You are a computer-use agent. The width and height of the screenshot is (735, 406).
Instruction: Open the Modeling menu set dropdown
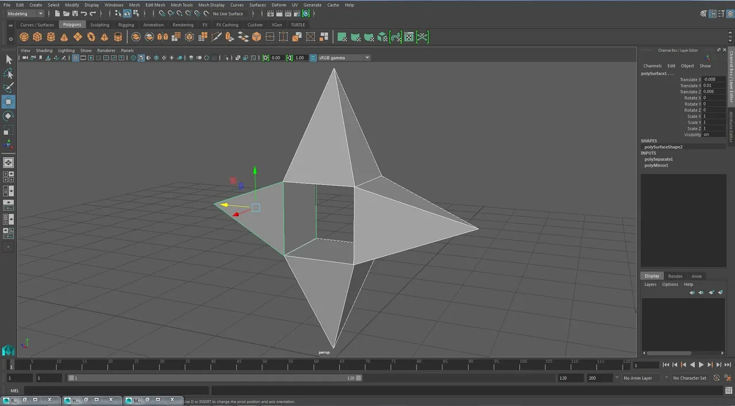(x=25, y=13)
